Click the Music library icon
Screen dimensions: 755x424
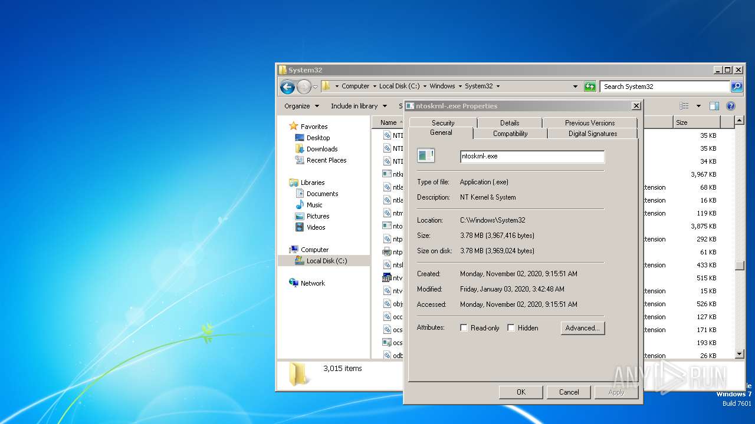300,205
